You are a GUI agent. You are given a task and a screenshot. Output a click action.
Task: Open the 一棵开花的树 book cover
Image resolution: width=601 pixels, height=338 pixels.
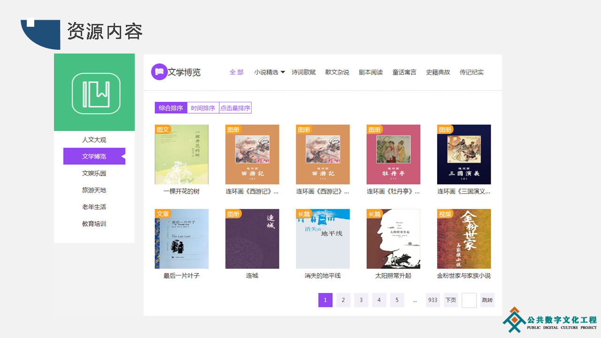(182, 154)
